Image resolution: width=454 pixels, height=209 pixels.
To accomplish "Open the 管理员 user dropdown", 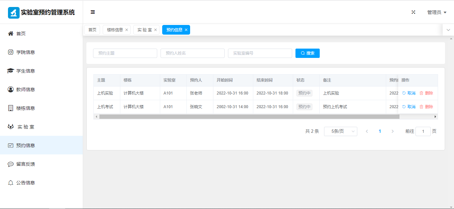I will click(436, 12).
